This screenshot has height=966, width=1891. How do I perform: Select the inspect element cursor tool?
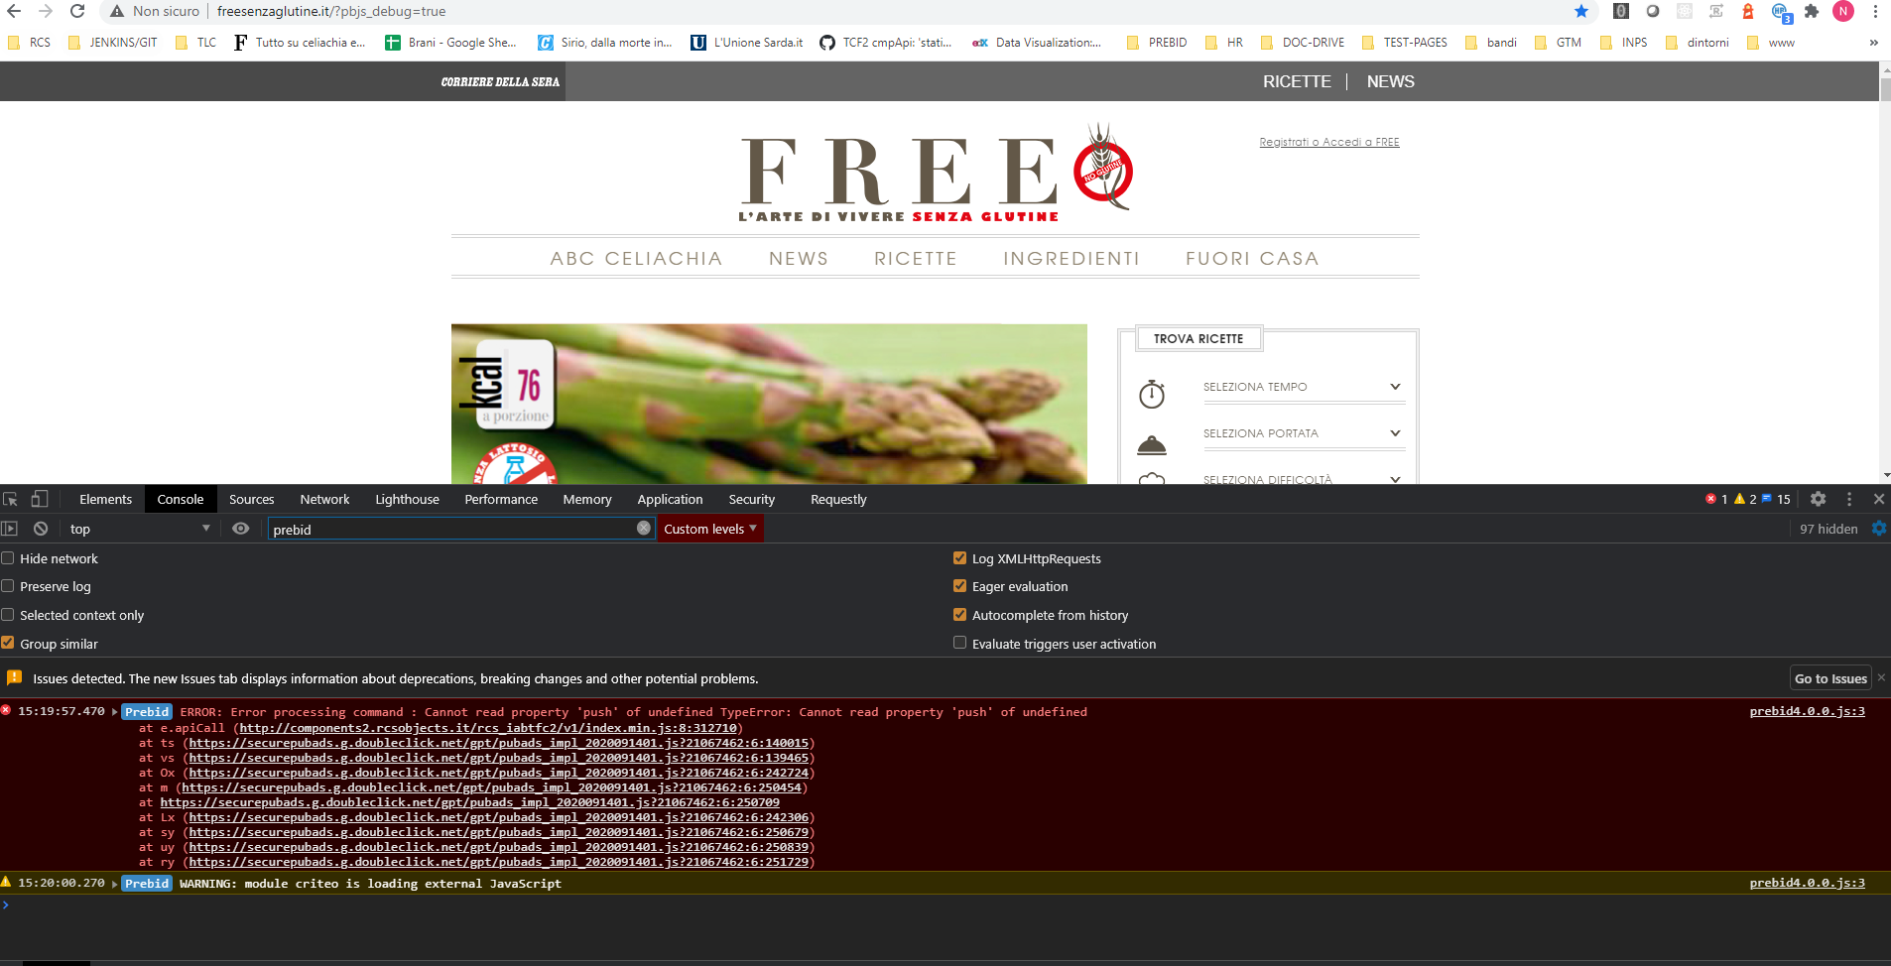tap(11, 499)
